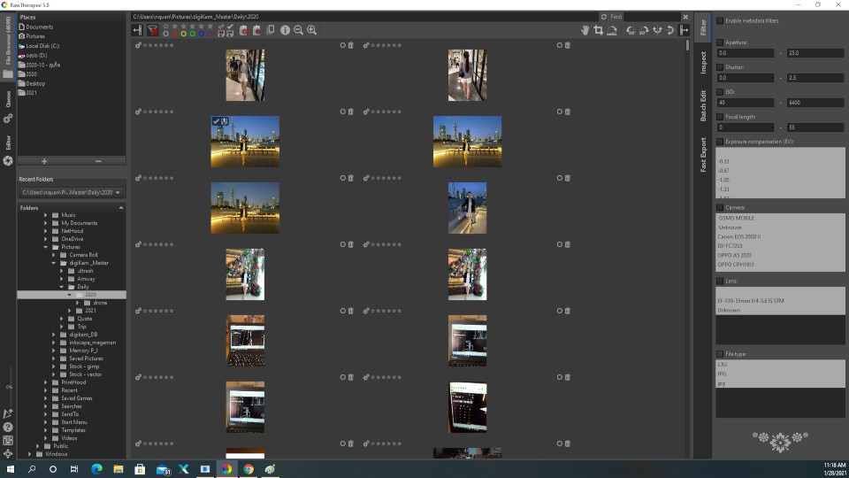Click the zoom in magnifier icon
Image resolution: width=849 pixels, height=478 pixels.
[x=312, y=30]
